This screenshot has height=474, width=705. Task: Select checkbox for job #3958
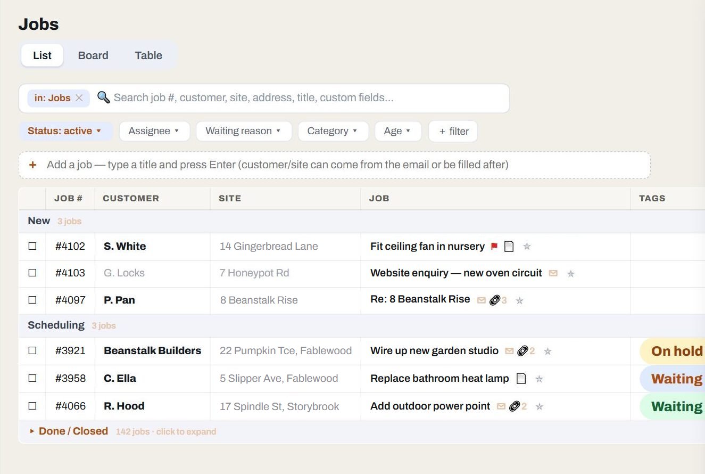tap(32, 378)
